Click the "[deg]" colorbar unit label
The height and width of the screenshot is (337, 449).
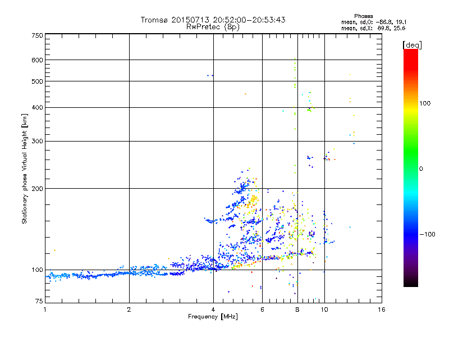pos(412,45)
